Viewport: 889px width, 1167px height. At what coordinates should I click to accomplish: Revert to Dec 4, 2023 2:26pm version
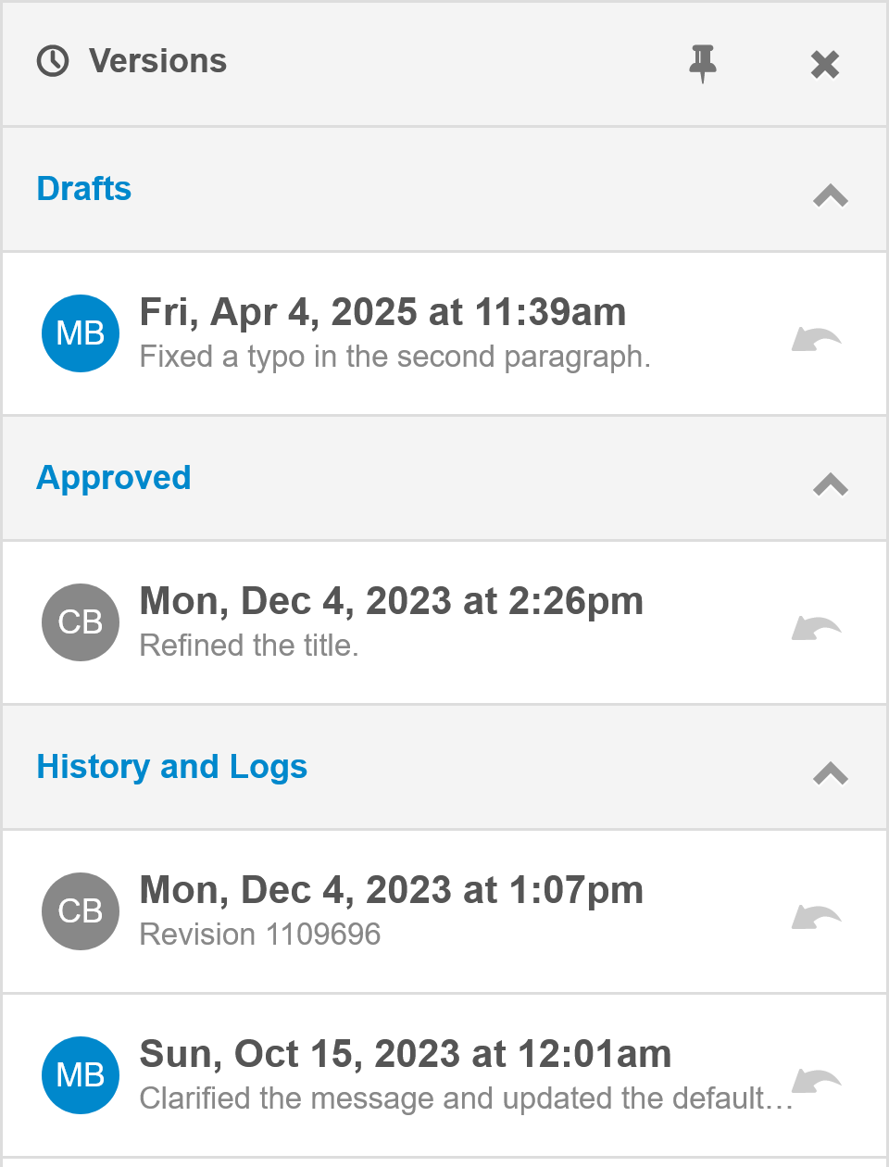(816, 629)
